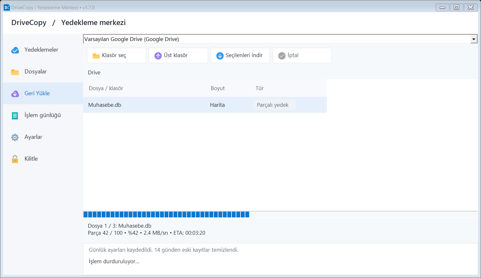
Task: Click the folder icon on Klasör seç
Action: [96, 56]
